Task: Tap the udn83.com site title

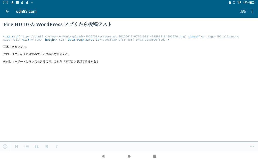Action: click(26, 11)
